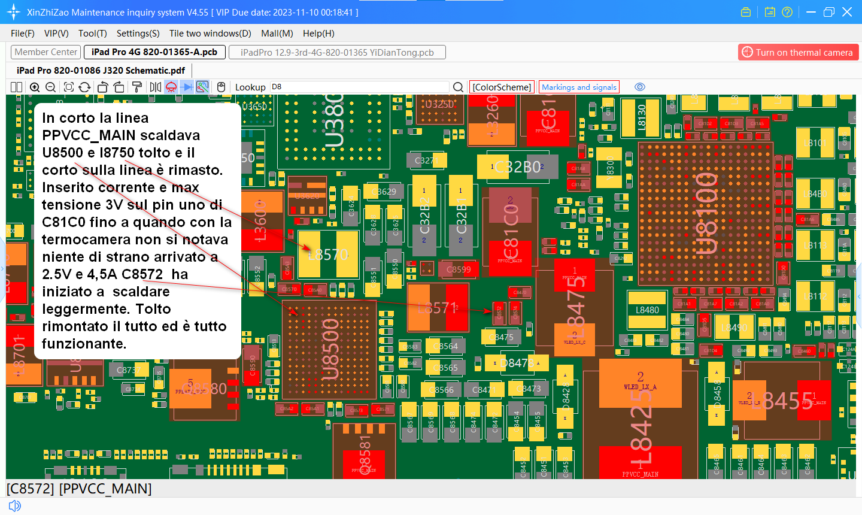Click the XinZhiZao app logo
Viewport: 862px width, 515px height.
click(x=13, y=12)
